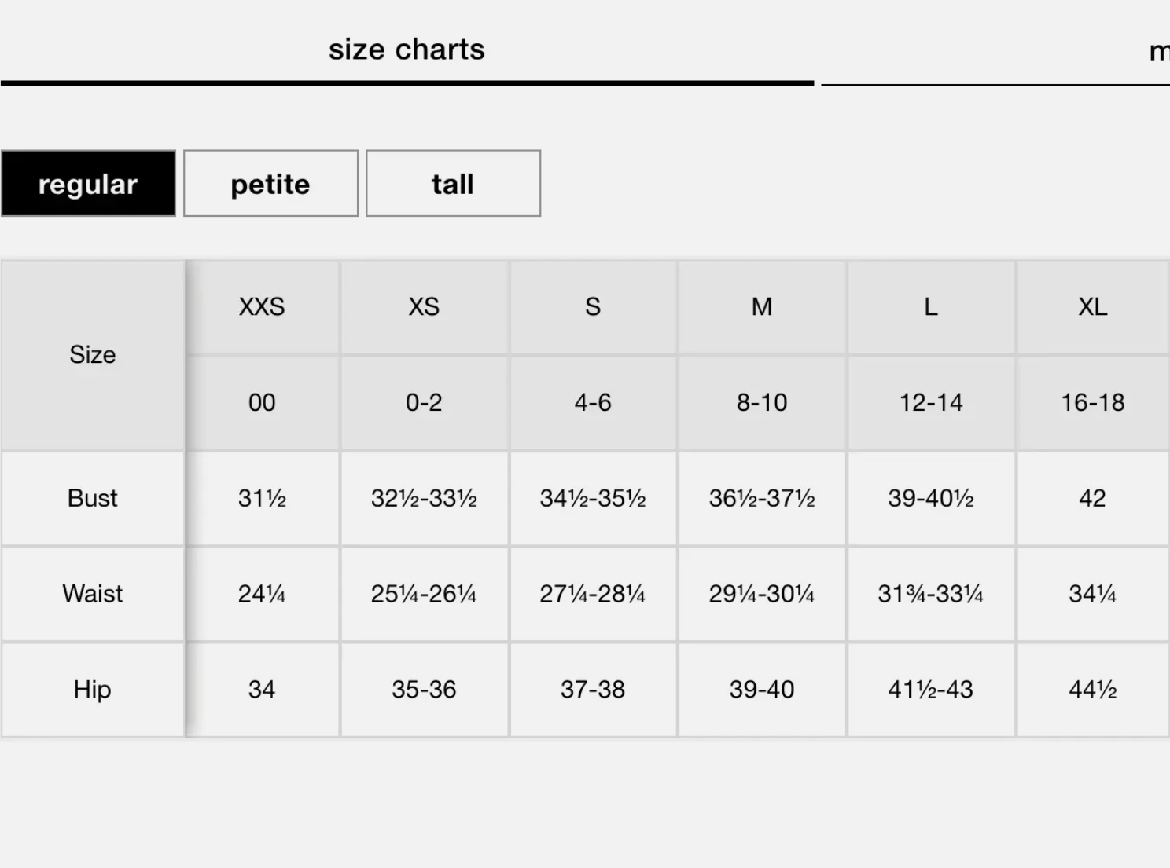Open the size charts tab

pyautogui.click(x=407, y=49)
